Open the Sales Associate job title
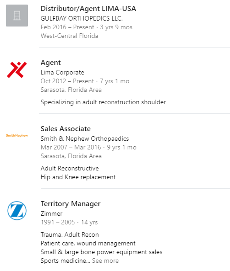 [x=66, y=129]
